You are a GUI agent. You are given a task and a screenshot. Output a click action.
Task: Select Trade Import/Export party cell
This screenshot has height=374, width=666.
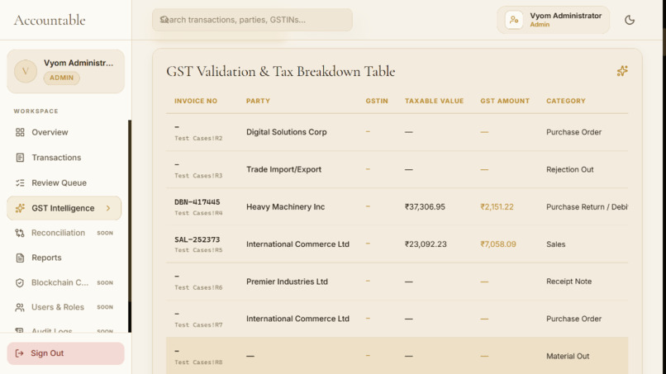pyautogui.click(x=283, y=169)
